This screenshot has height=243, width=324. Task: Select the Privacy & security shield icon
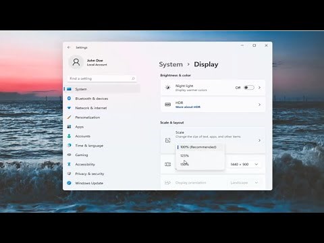coord(70,173)
